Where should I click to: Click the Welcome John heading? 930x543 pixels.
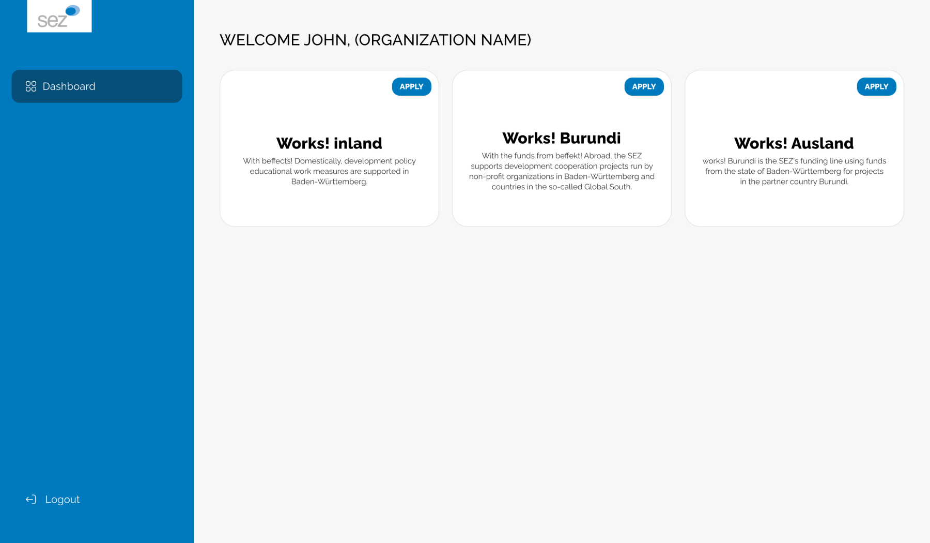376,40
